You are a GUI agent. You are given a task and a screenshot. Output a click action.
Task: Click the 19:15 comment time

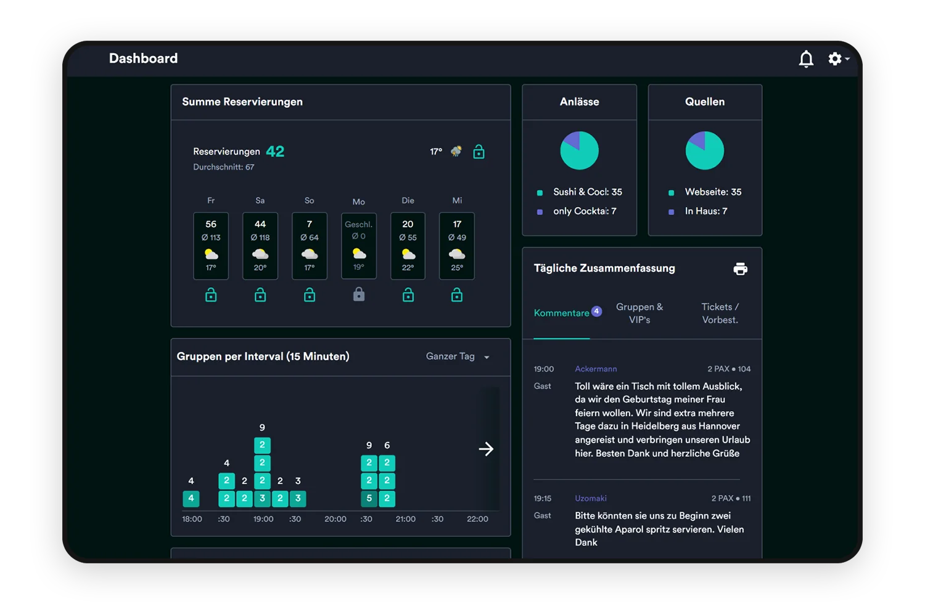pyautogui.click(x=543, y=498)
